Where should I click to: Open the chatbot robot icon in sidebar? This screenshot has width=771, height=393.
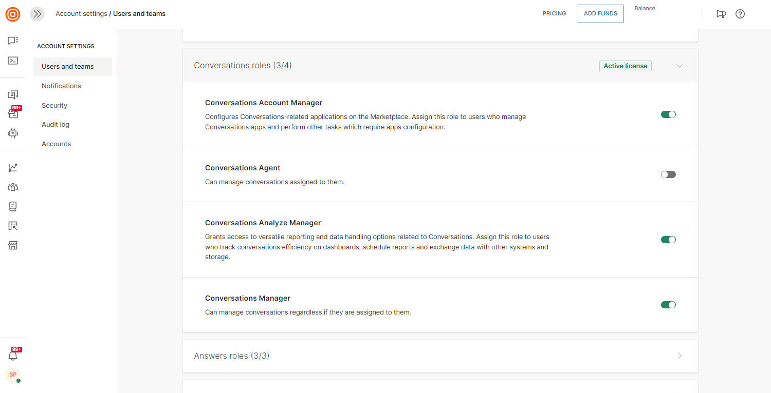click(13, 133)
